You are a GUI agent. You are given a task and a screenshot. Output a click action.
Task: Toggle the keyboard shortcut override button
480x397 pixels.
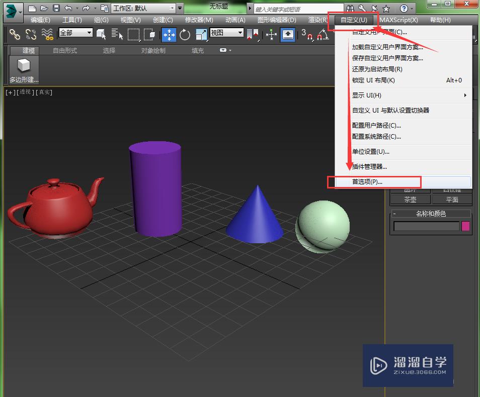[x=288, y=34]
